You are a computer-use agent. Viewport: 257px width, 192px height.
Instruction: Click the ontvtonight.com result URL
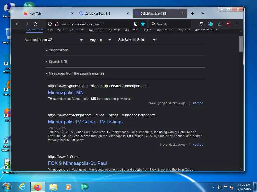pyautogui.click(x=102, y=115)
